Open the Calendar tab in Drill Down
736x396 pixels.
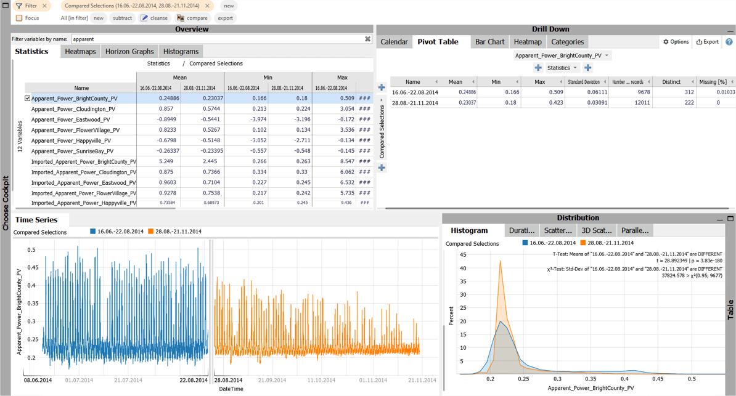point(395,42)
